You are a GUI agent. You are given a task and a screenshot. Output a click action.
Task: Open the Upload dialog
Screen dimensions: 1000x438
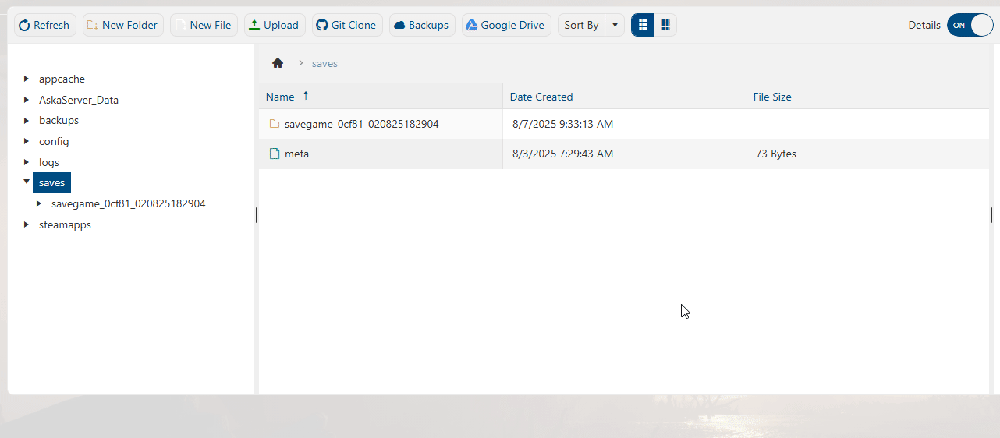point(274,25)
